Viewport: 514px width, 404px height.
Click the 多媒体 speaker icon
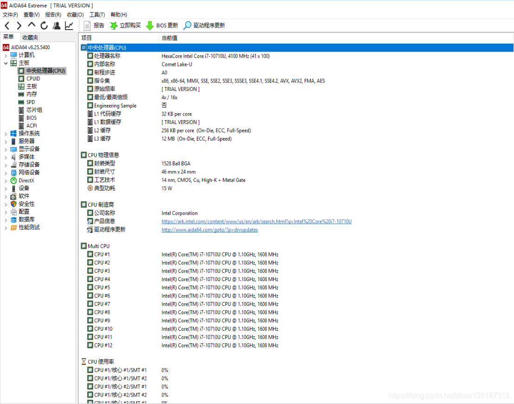point(13,157)
